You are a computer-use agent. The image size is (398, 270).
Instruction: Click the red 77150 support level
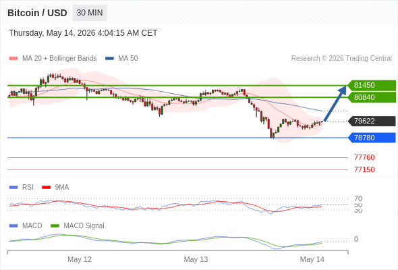tap(364, 169)
